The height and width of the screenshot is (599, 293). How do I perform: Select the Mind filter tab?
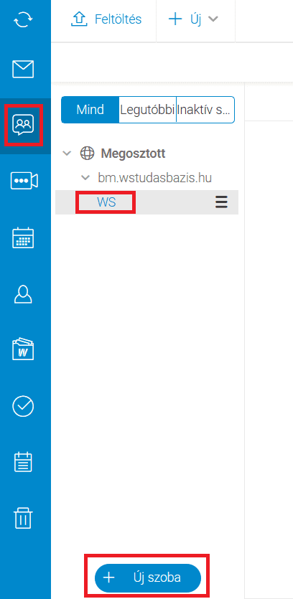tap(90, 110)
